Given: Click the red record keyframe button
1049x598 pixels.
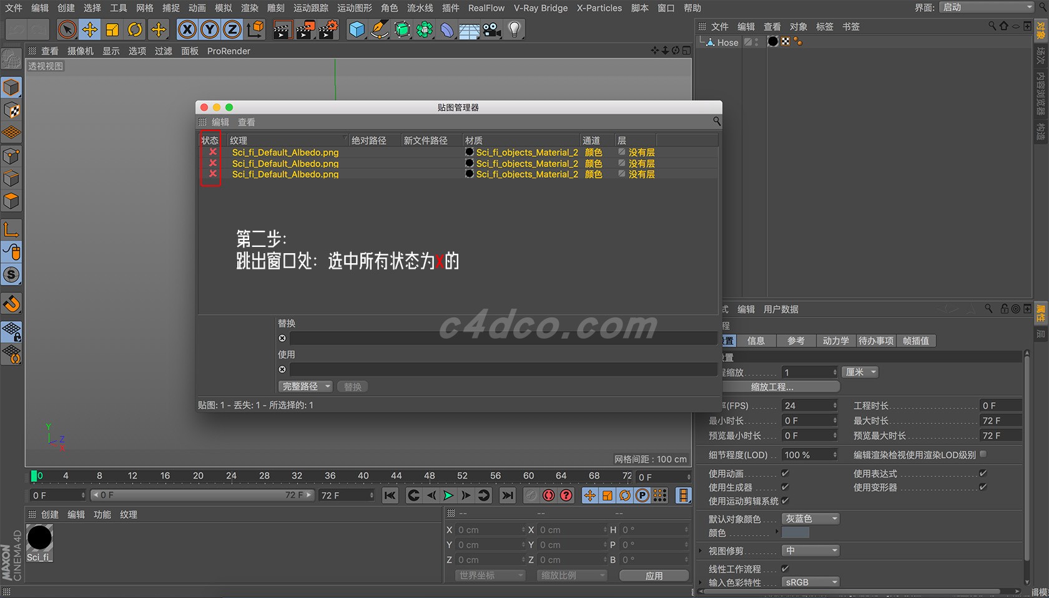Looking at the screenshot, I should 548,495.
